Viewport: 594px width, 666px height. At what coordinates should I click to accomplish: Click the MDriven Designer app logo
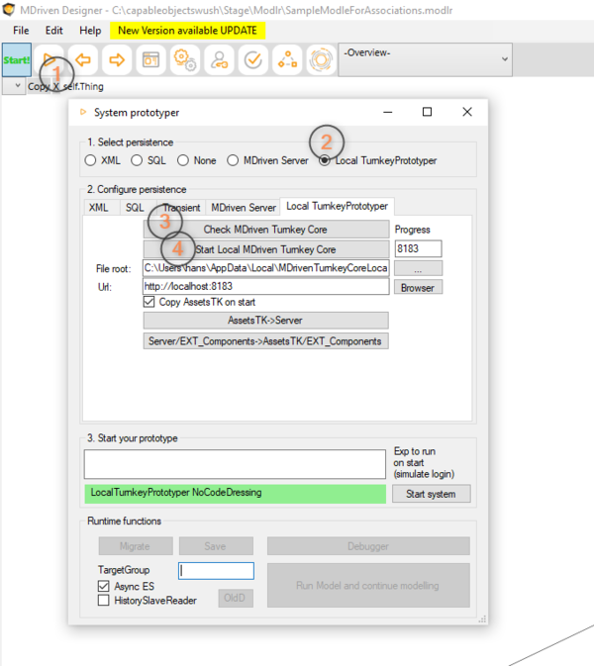(x=8, y=9)
